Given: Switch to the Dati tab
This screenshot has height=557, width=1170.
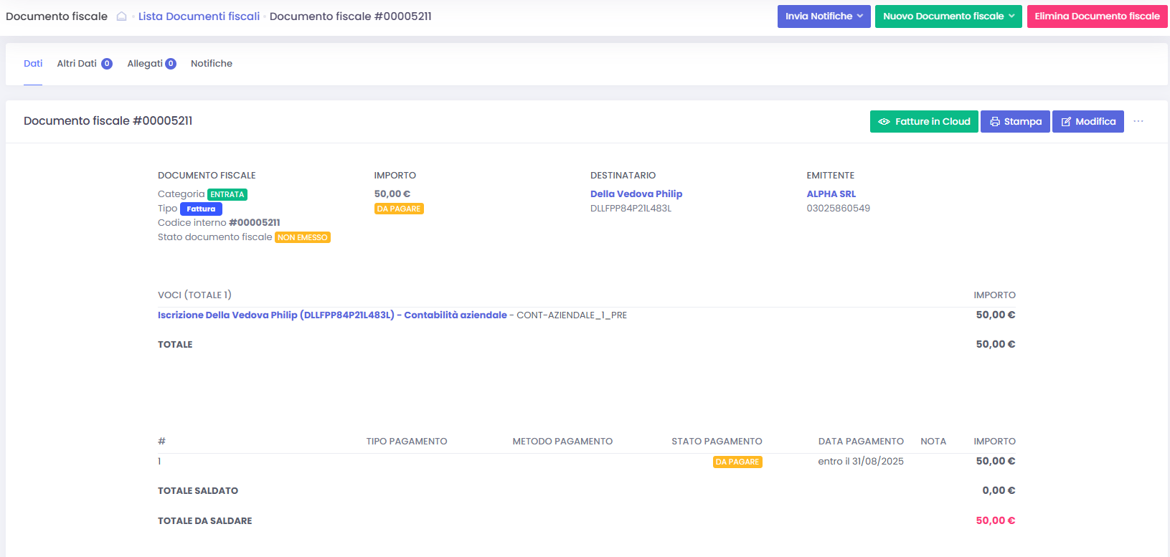Looking at the screenshot, I should tap(33, 64).
